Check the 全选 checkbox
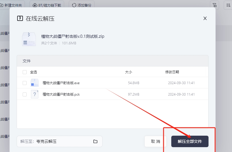232x152 pixels. point(25,72)
